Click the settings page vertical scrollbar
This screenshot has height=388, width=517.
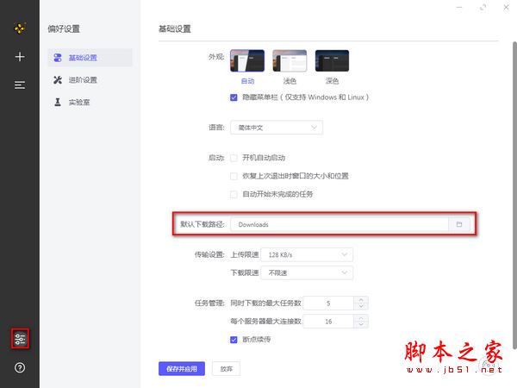(x=514, y=195)
